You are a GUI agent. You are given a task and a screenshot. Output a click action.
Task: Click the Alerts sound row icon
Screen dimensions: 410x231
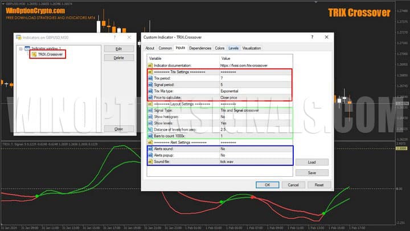pos(150,148)
